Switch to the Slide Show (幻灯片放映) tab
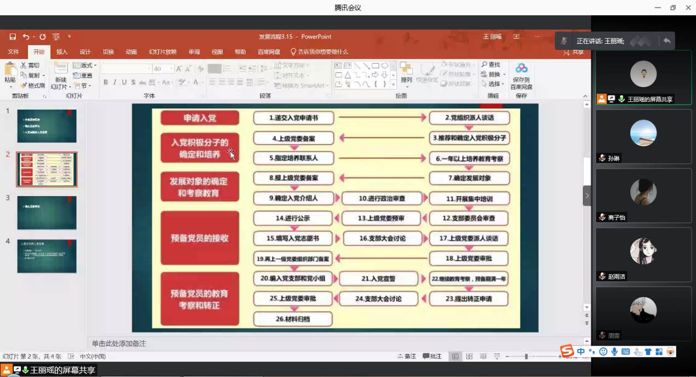Image resolution: width=696 pixels, height=377 pixels. 162,52
